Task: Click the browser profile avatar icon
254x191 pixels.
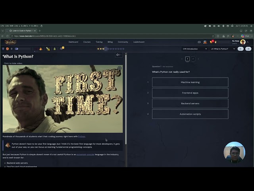Action: point(233,36)
